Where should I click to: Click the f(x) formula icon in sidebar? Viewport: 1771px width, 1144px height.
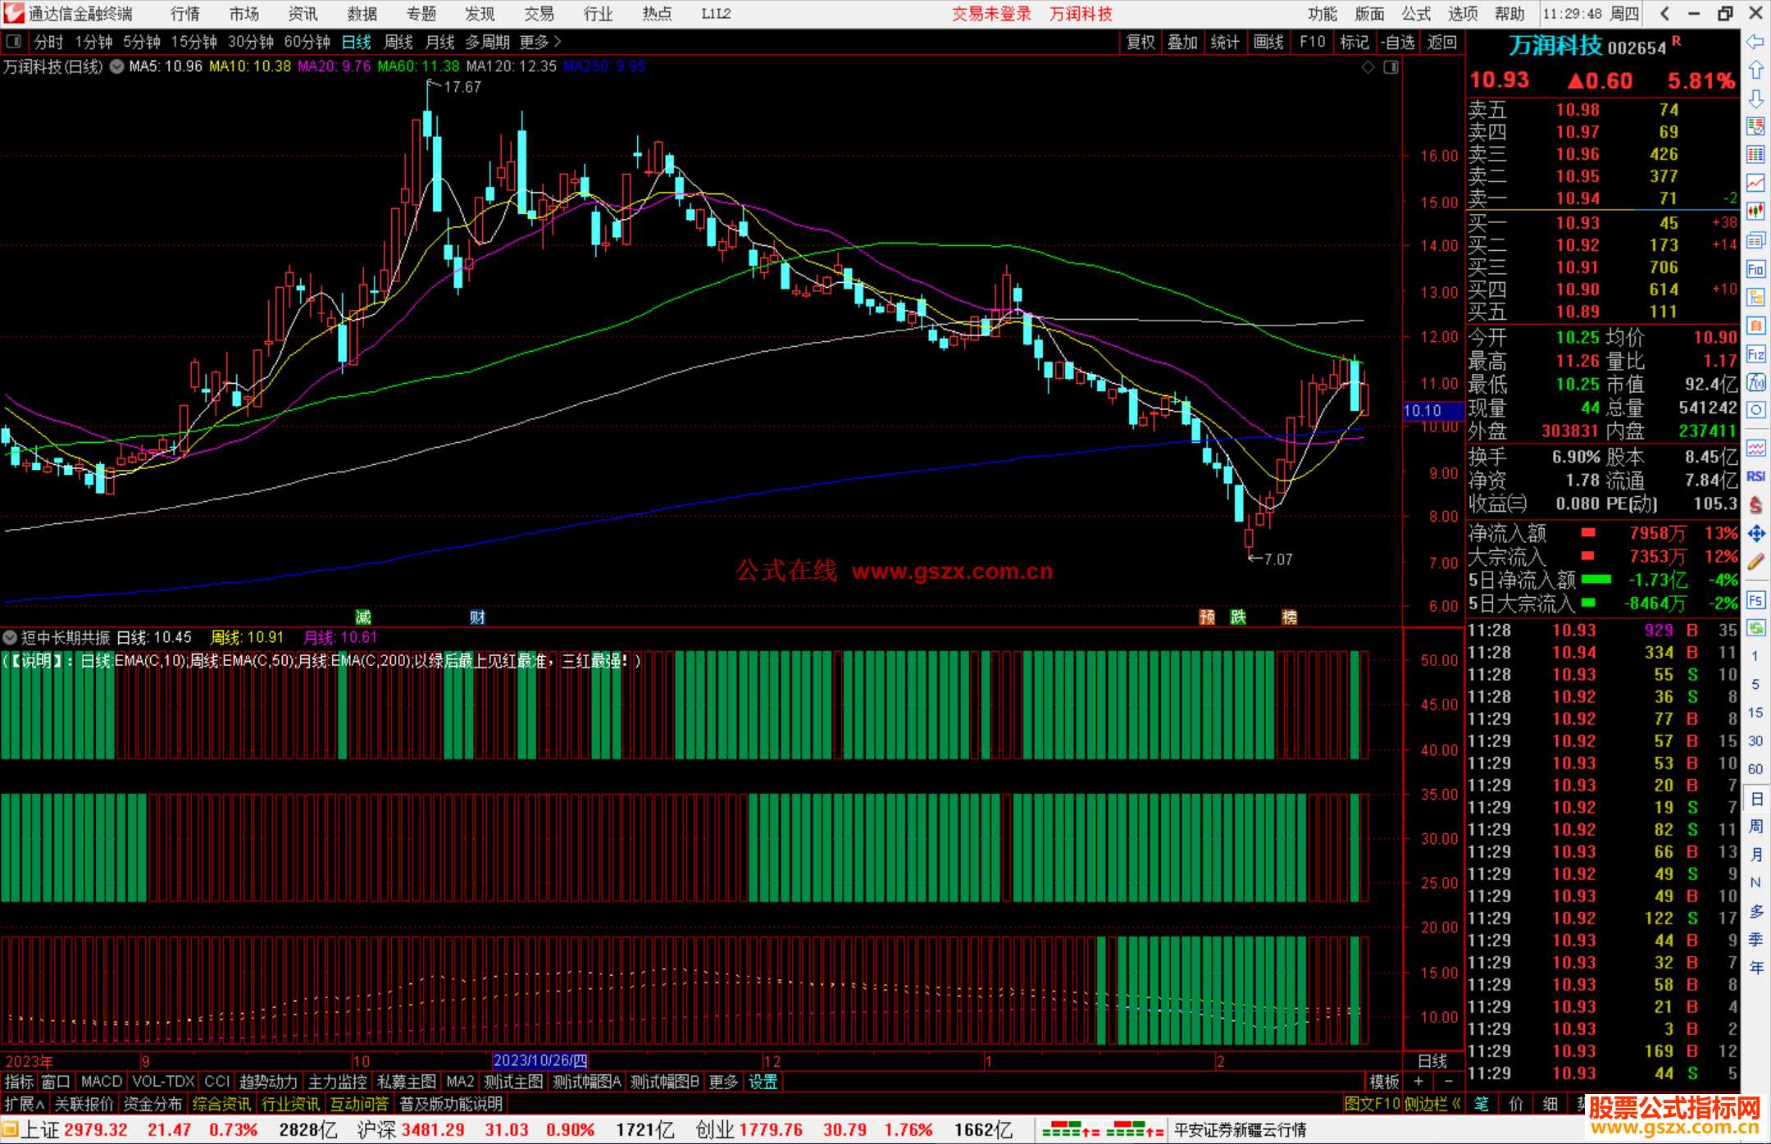pos(1755,382)
